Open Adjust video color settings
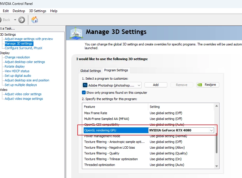This screenshot has height=178, width=242. (x=23, y=94)
